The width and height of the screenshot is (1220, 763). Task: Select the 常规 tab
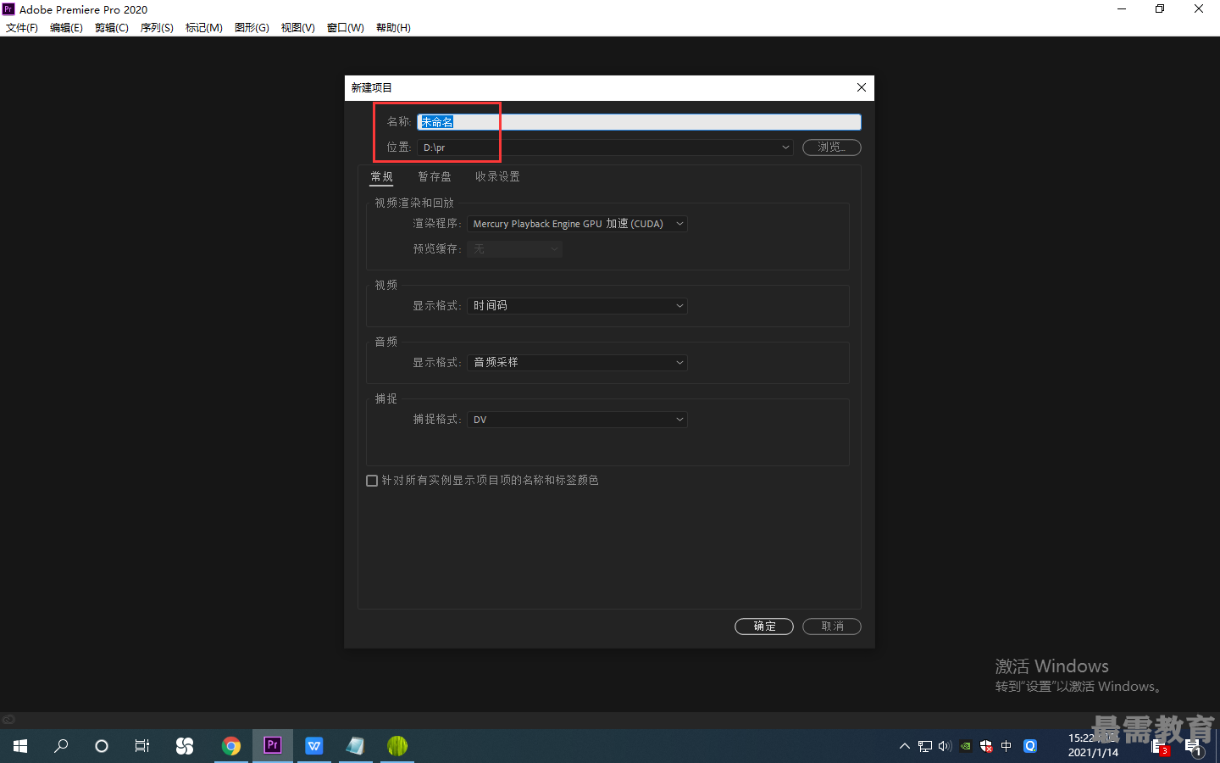[x=382, y=176]
